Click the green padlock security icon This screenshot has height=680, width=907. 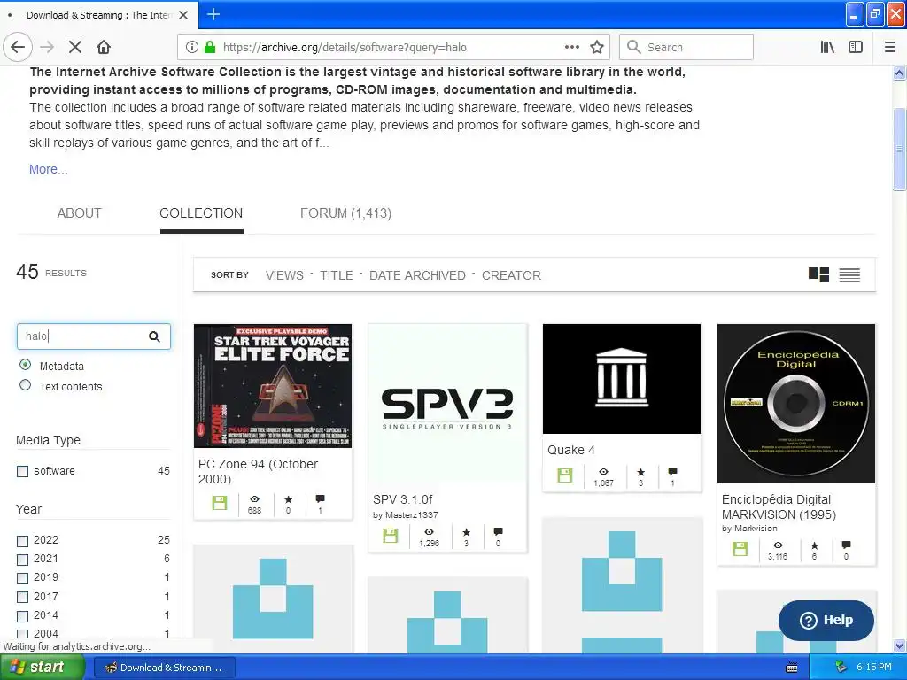(210, 48)
